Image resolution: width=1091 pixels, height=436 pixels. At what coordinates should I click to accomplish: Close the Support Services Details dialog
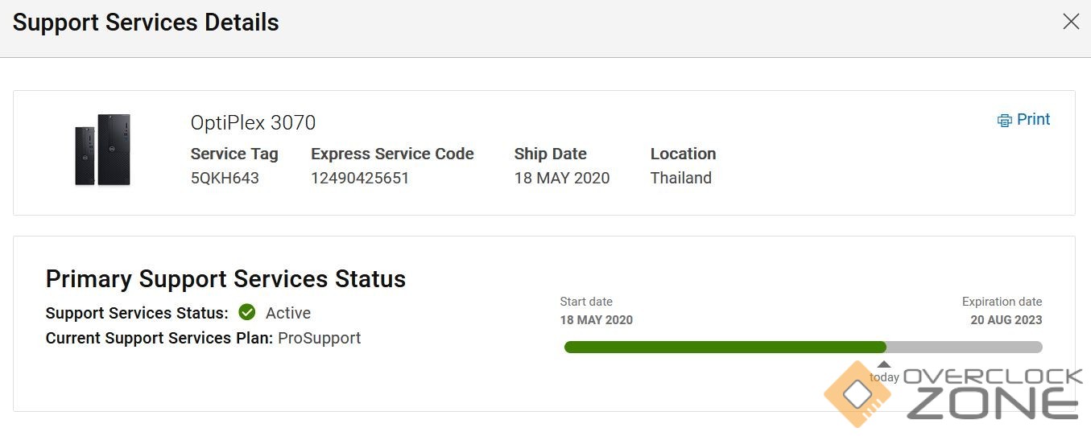pyautogui.click(x=1070, y=22)
